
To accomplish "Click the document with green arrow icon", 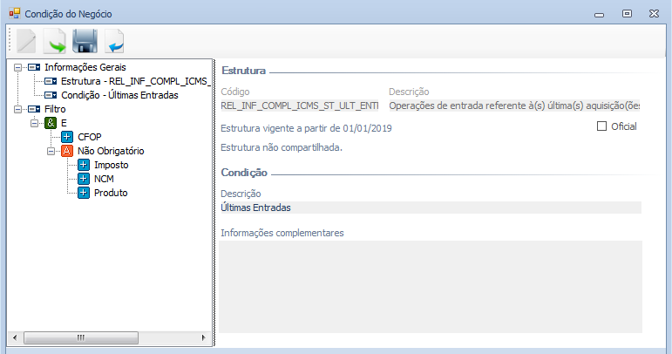I will coord(55,41).
